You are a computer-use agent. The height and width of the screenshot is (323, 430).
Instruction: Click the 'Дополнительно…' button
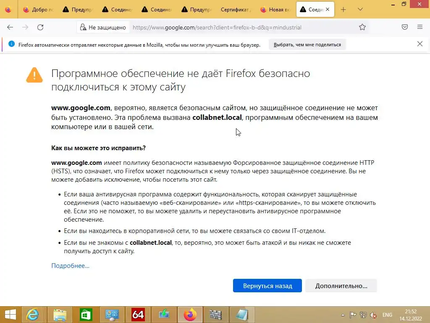[341, 286]
